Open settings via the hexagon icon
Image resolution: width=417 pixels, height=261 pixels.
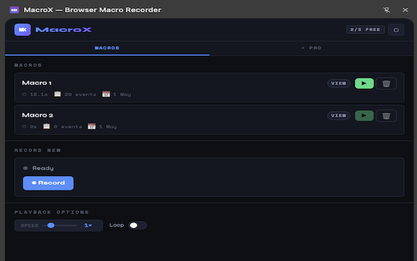(x=396, y=30)
